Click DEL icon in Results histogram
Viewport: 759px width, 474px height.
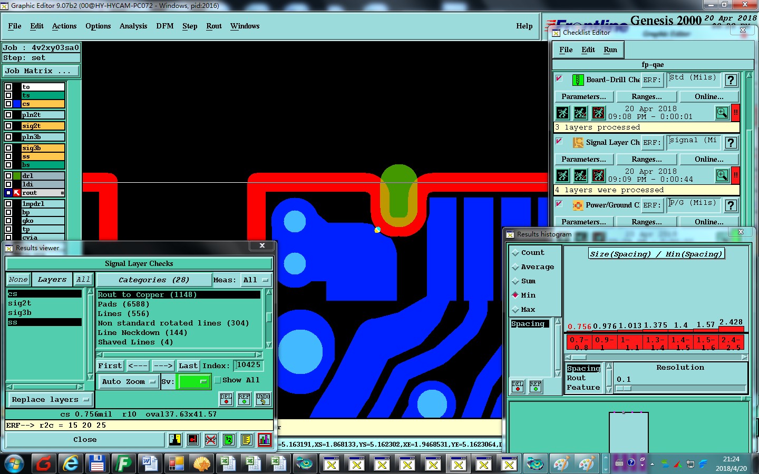[518, 387]
